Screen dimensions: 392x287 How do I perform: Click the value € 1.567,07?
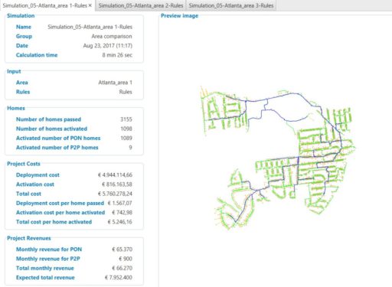click(120, 204)
